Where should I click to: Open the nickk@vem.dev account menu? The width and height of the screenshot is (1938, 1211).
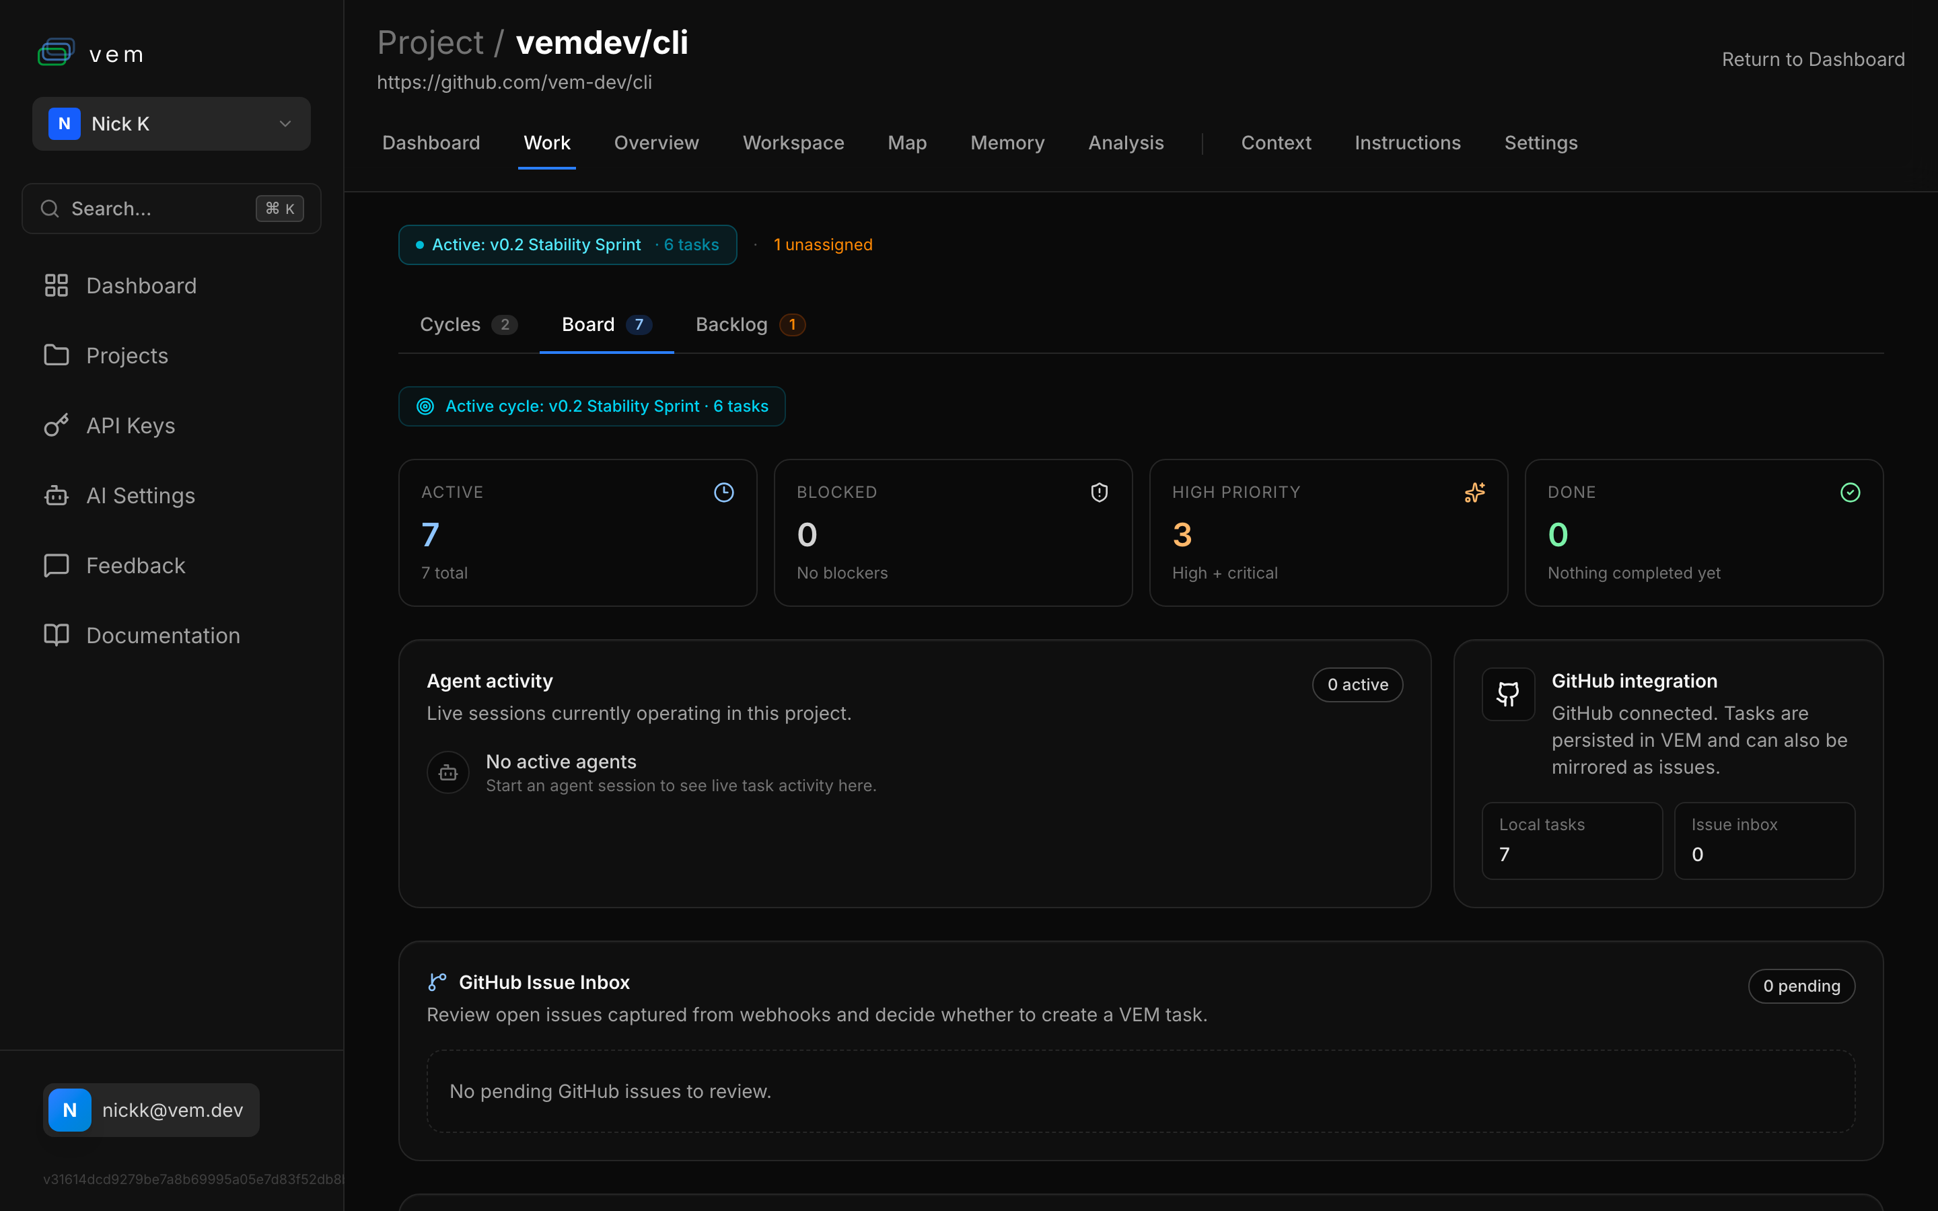tap(151, 1110)
